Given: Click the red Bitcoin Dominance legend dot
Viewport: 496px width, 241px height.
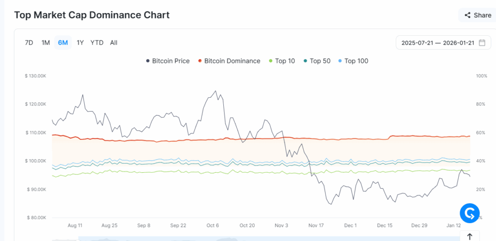Looking at the screenshot, I should [x=200, y=61].
